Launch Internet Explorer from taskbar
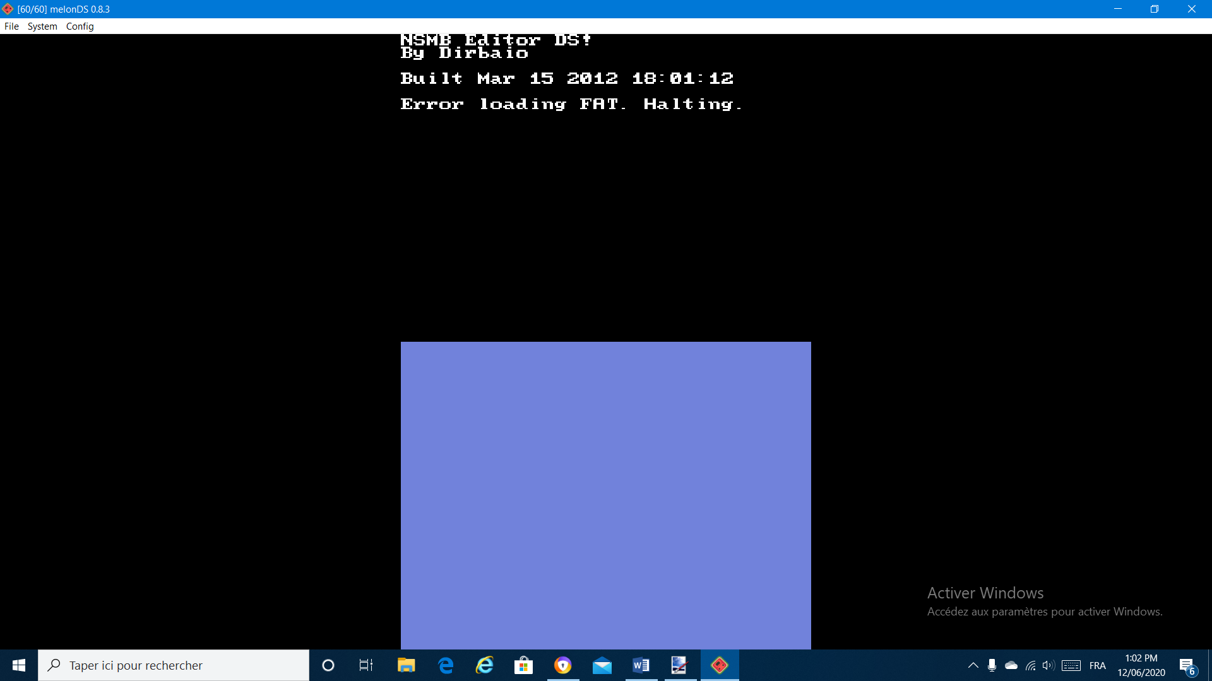 (x=485, y=665)
